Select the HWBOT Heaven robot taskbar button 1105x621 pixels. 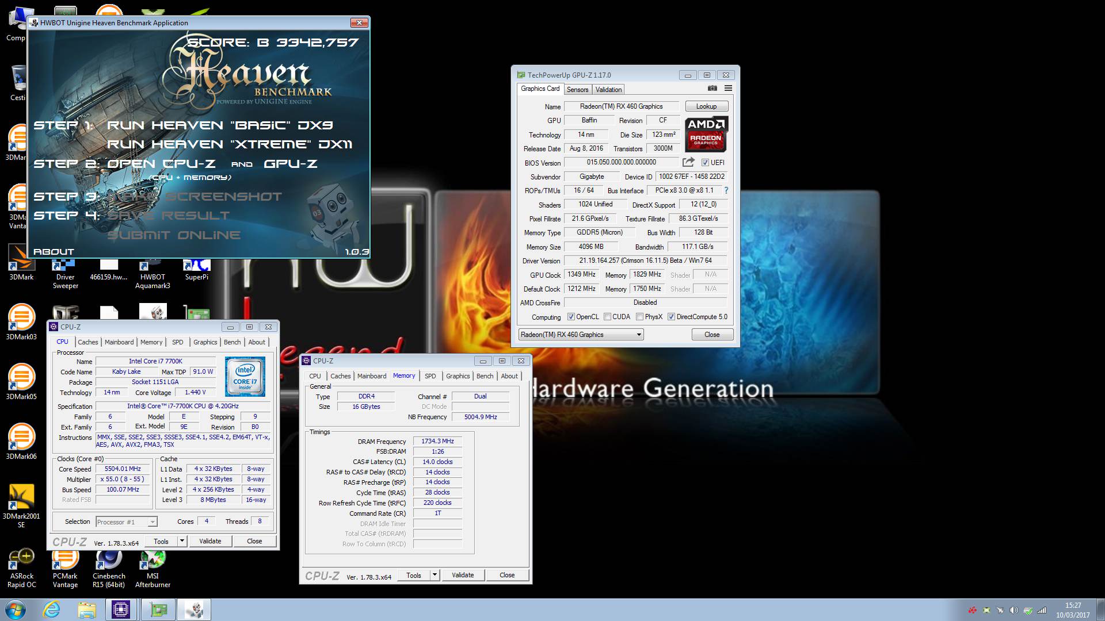[195, 609]
